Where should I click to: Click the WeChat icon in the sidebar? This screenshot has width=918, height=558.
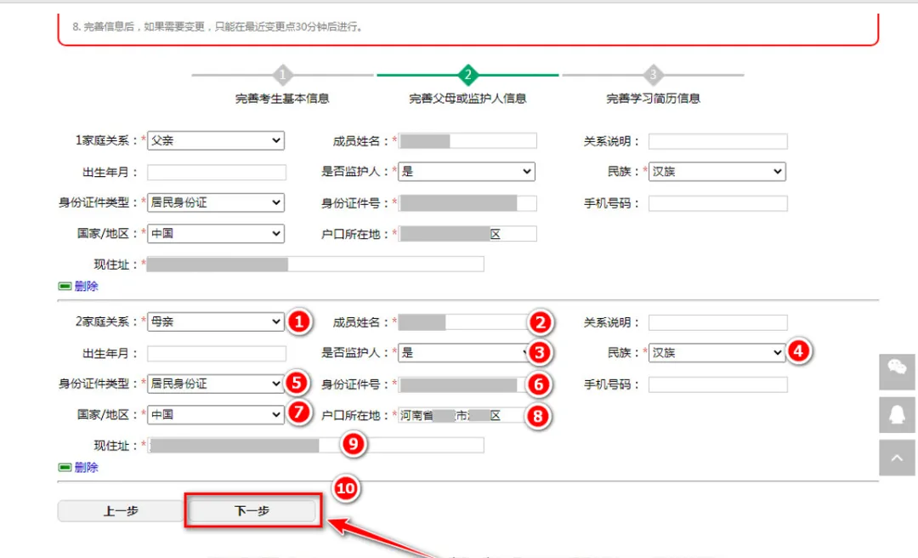tap(897, 372)
